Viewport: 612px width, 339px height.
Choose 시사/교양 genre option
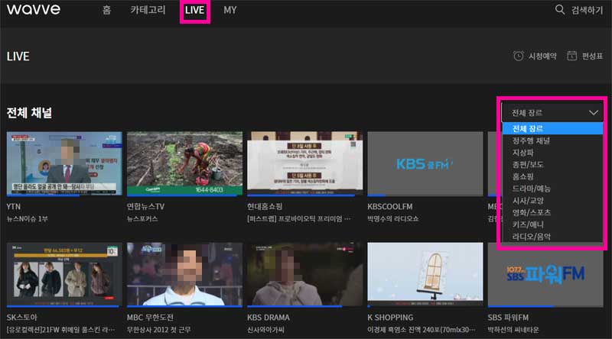[528, 201]
